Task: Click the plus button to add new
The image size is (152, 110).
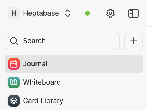Action: [134, 41]
